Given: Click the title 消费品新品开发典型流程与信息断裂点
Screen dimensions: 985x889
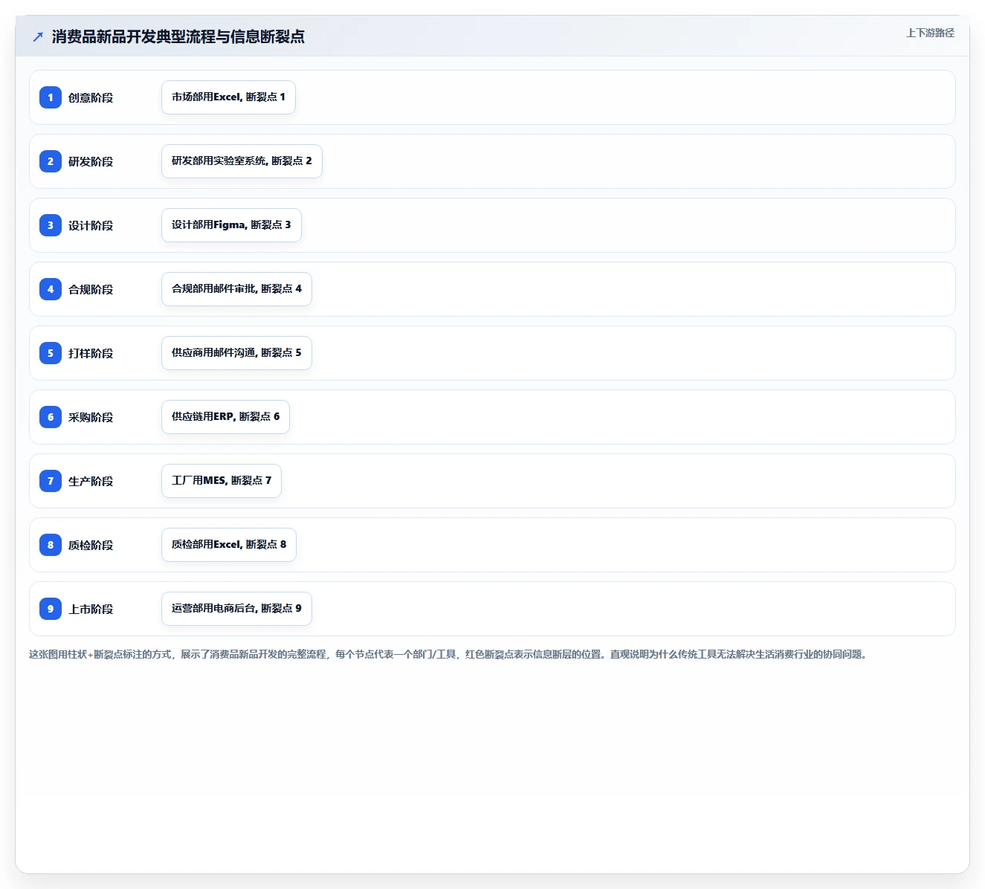Looking at the screenshot, I should 178,36.
